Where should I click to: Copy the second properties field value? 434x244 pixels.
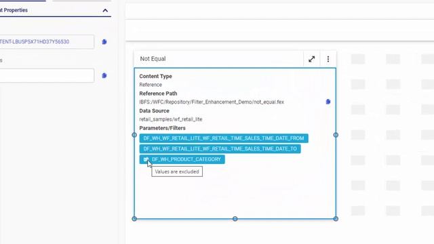click(104, 75)
